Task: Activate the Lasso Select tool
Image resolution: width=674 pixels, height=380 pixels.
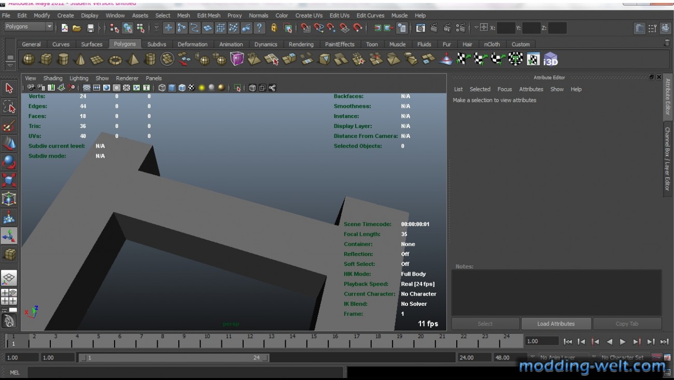Action: tap(9, 107)
